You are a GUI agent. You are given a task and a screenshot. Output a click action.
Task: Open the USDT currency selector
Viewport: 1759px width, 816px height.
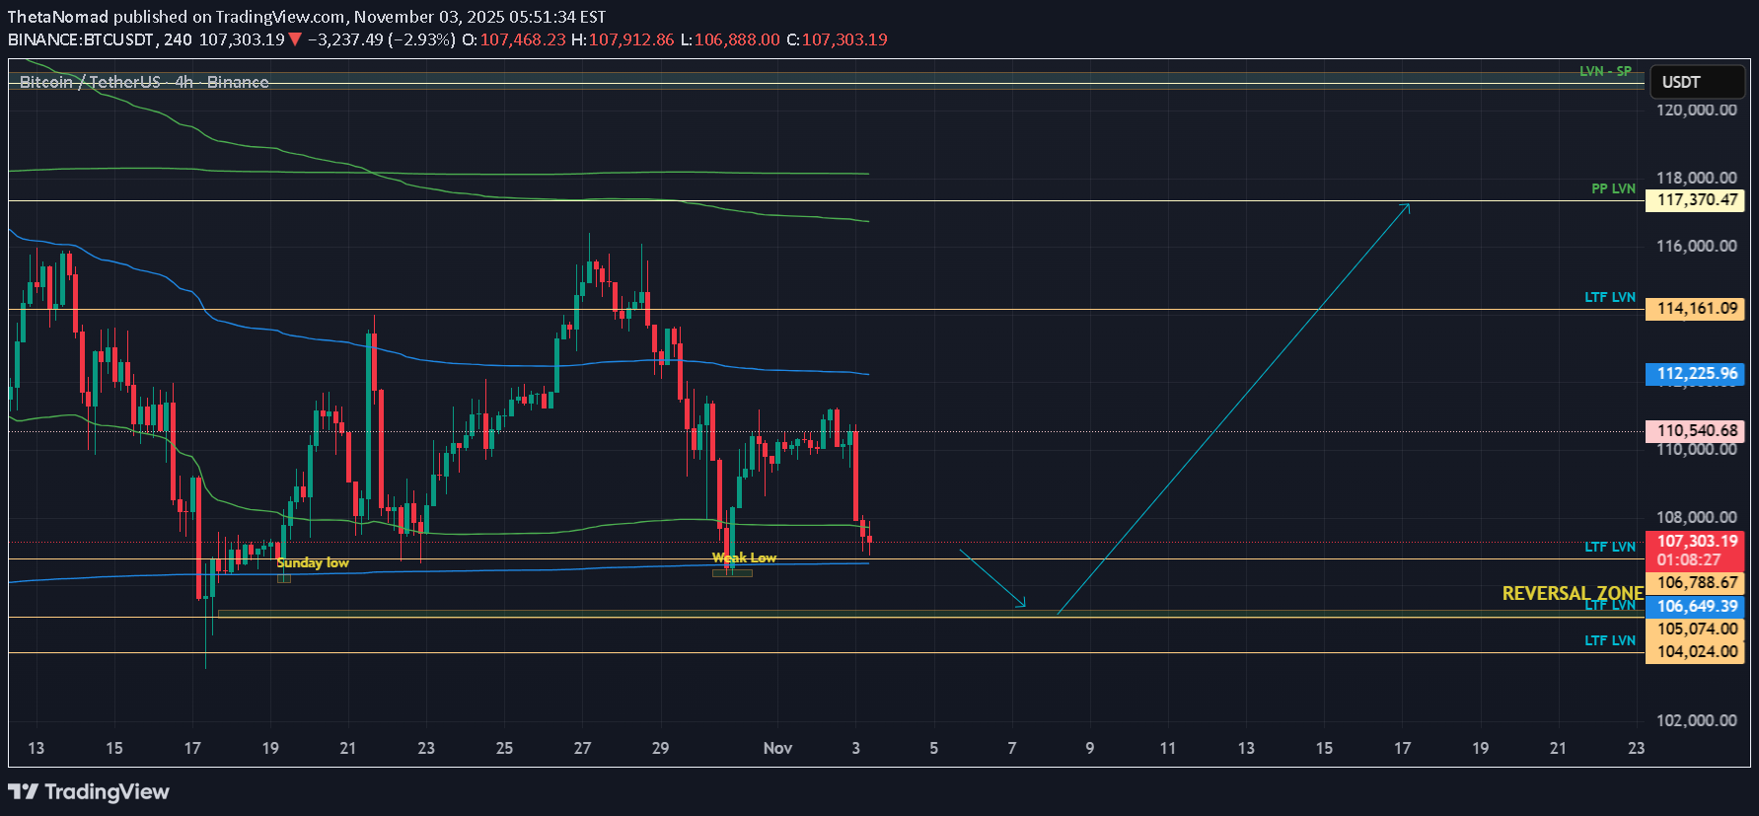pos(1697,82)
